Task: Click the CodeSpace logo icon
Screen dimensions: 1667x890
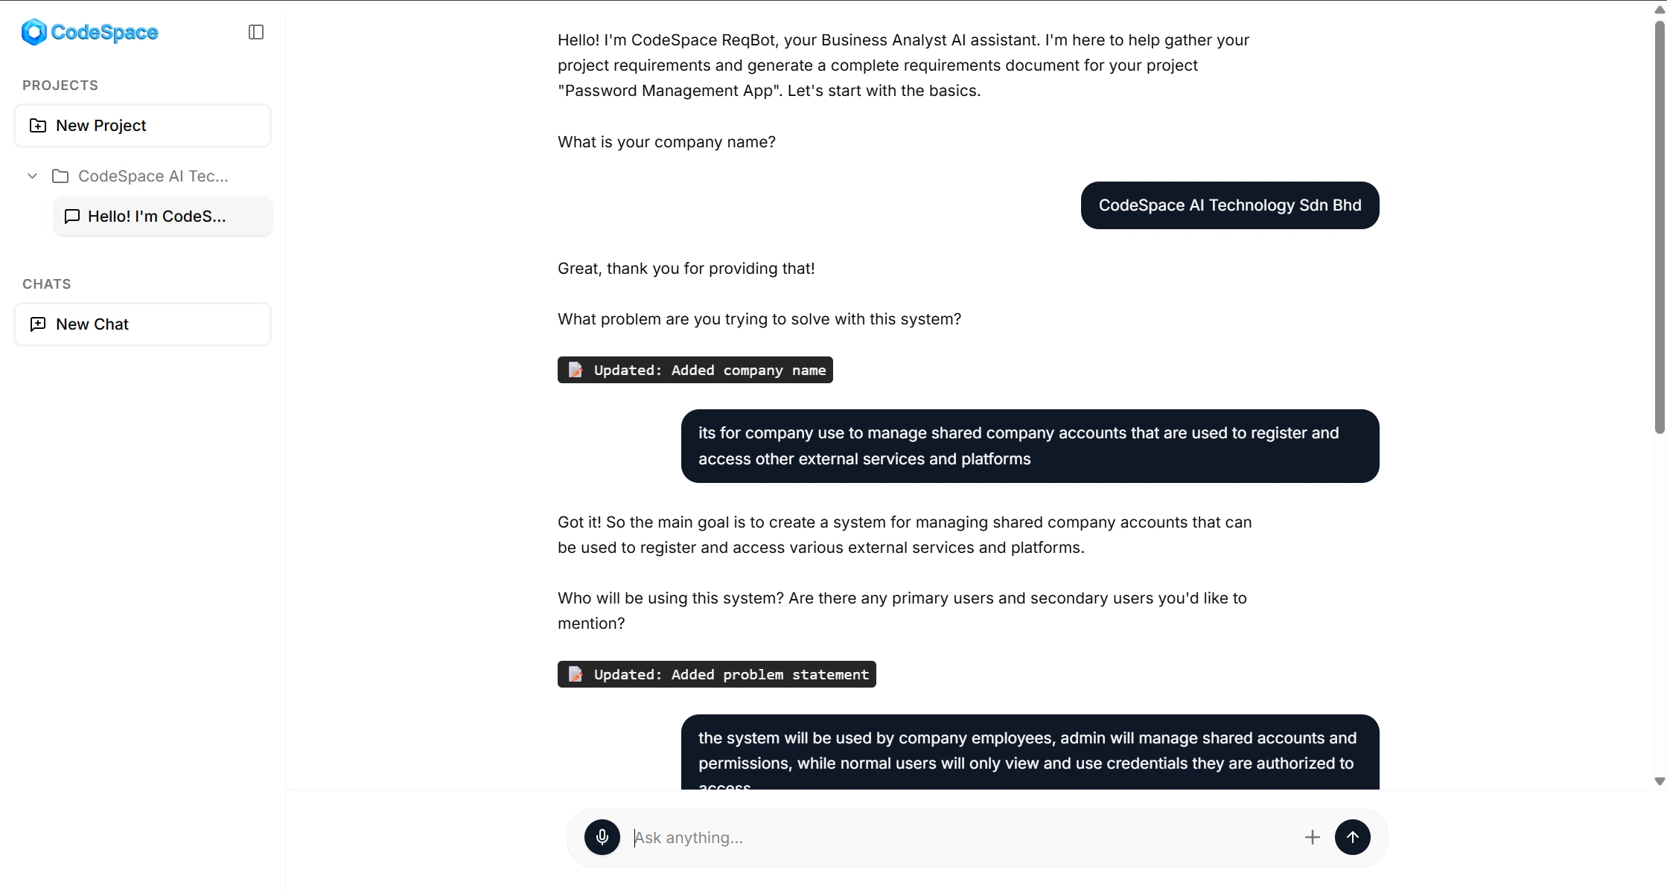Action: pos(34,32)
